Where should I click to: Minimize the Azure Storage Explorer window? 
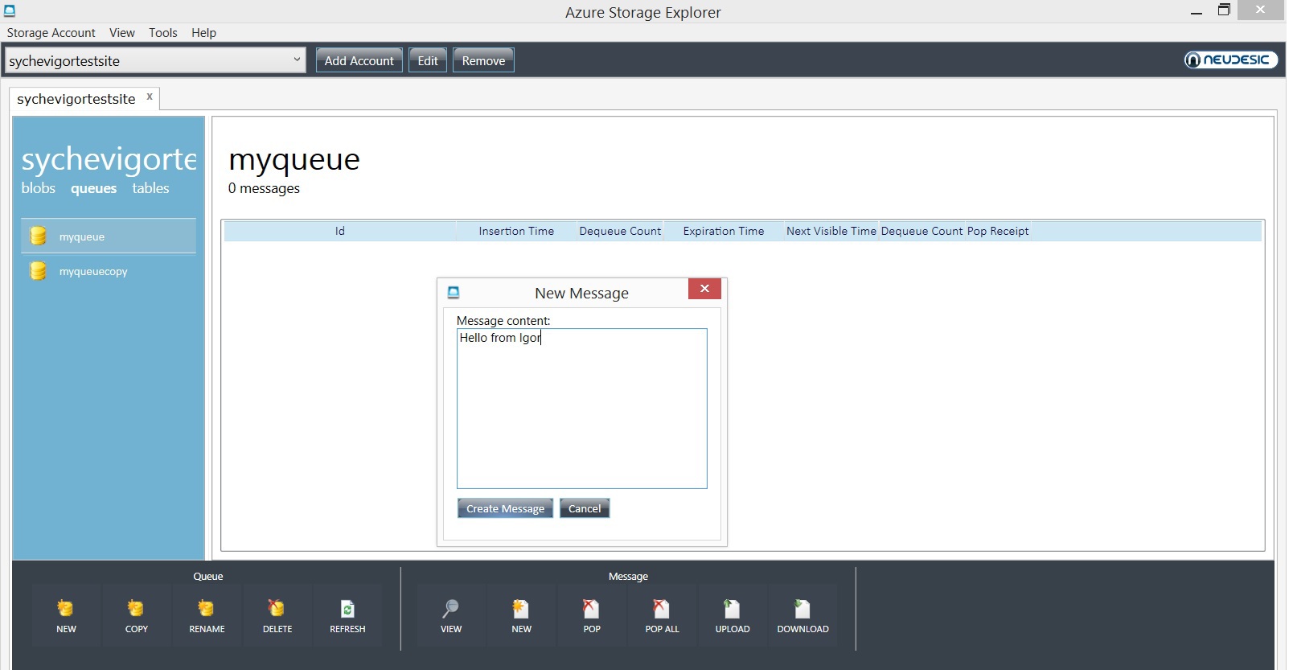click(x=1197, y=11)
